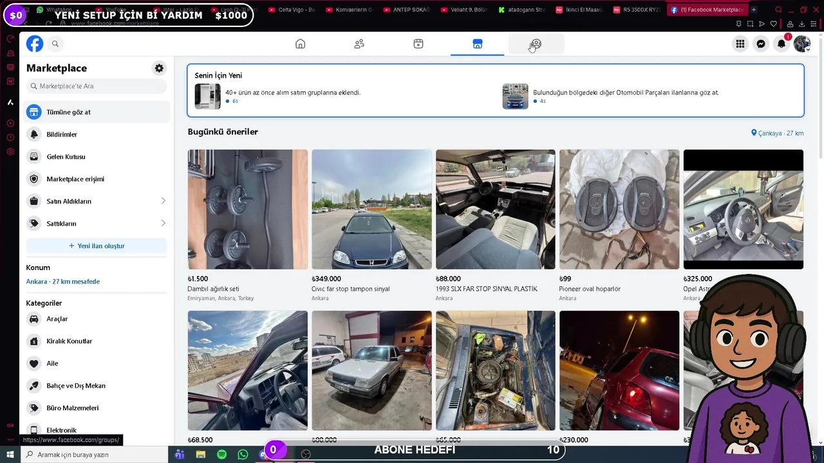The image size is (824, 463).
Task: Open account profile picture menu
Action: (x=802, y=44)
